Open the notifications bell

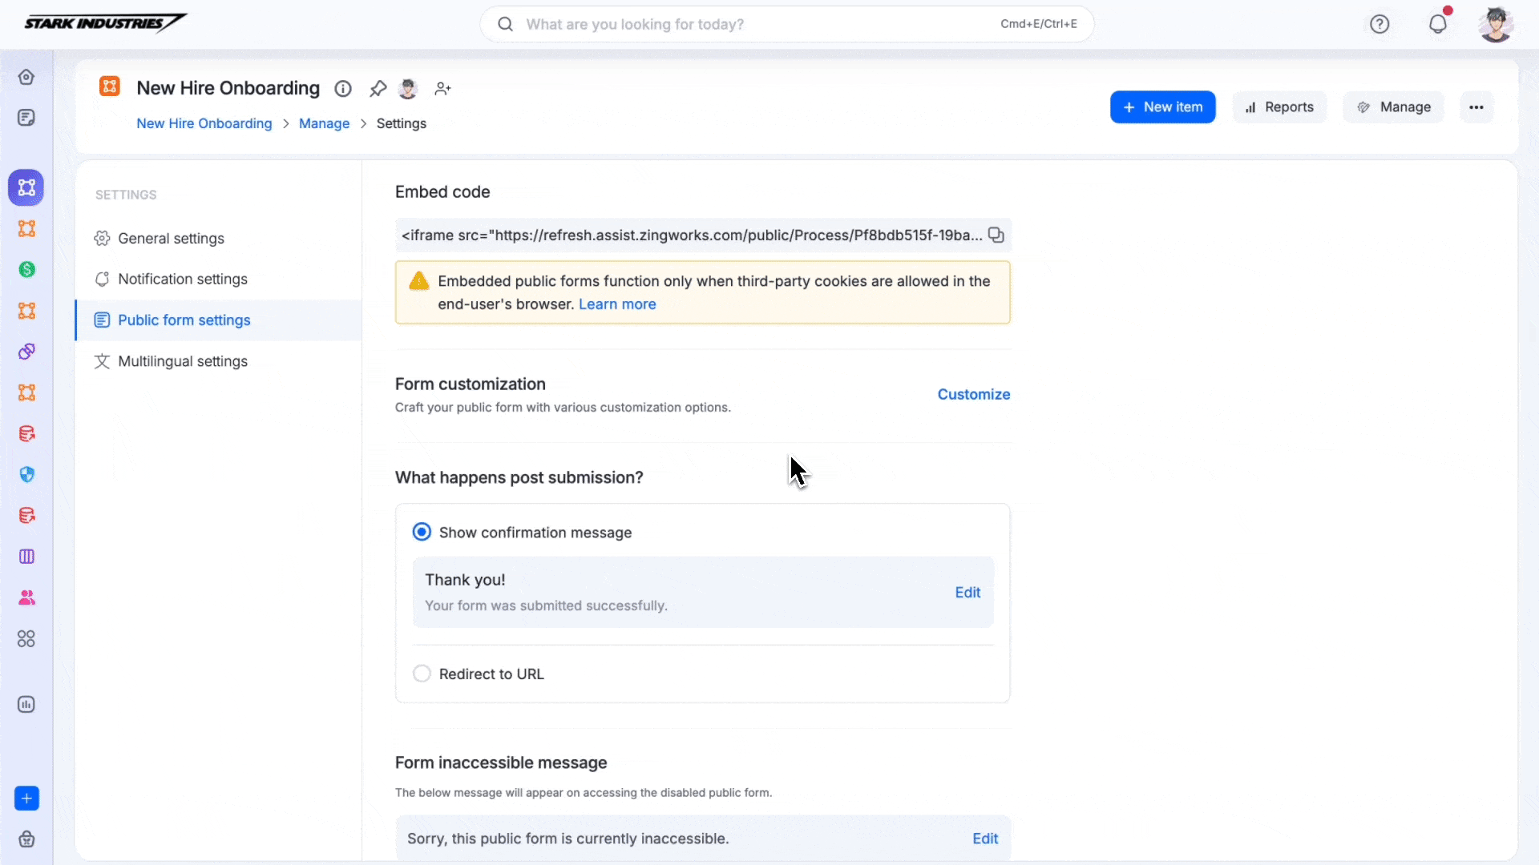[1438, 24]
